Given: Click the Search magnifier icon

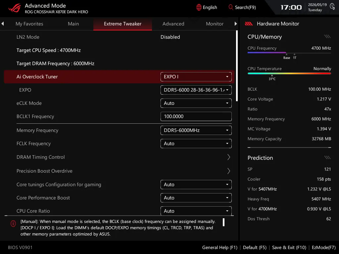Looking at the screenshot, I should [231, 7].
